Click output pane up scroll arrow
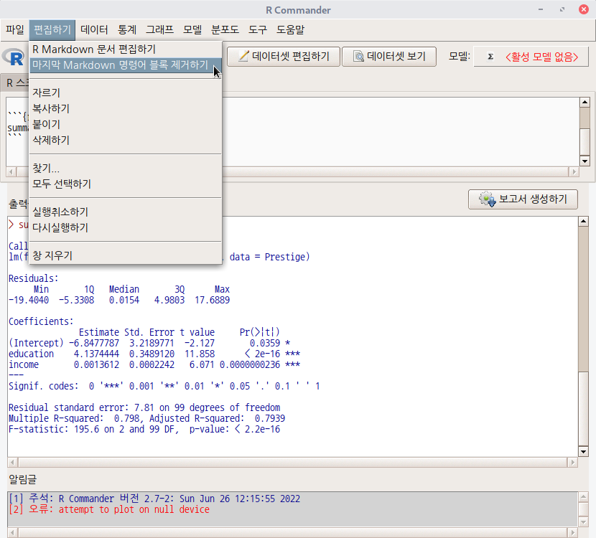The width and height of the screenshot is (596, 538). click(583, 222)
